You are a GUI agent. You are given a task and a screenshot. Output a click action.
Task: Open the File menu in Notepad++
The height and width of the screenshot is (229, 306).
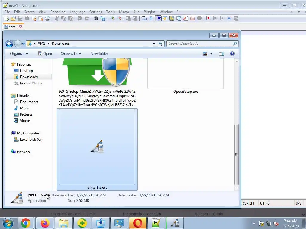click(x=7, y=12)
